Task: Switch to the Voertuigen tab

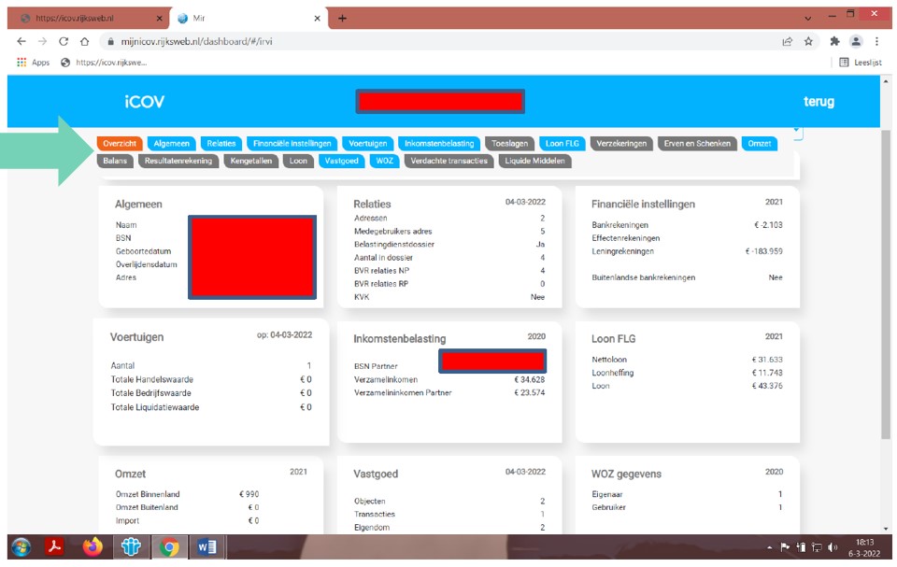Action: (x=367, y=144)
